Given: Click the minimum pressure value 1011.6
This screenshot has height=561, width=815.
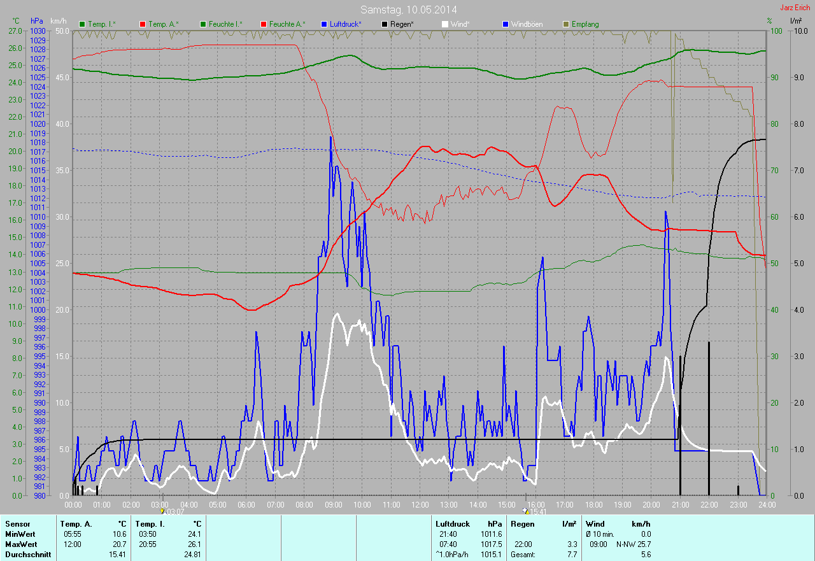Looking at the screenshot, I should pos(491,534).
